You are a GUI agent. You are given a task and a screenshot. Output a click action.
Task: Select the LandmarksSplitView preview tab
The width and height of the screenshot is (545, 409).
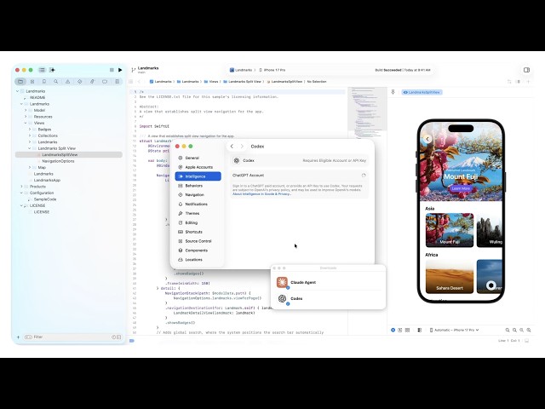pyautogui.click(x=422, y=92)
